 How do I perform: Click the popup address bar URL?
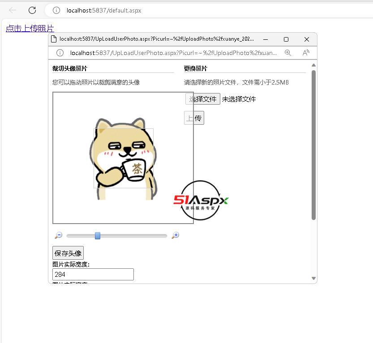173,53
